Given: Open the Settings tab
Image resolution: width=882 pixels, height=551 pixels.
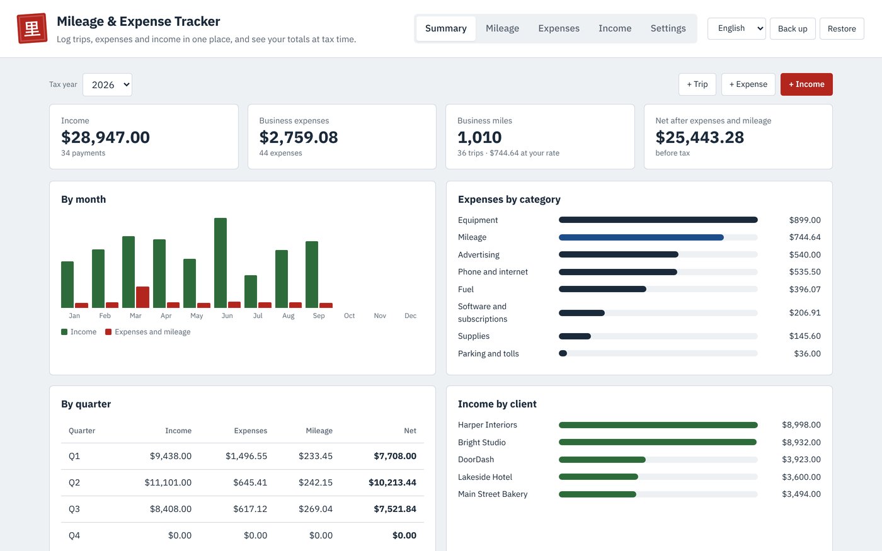Looking at the screenshot, I should pyautogui.click(x=668, y=28).
